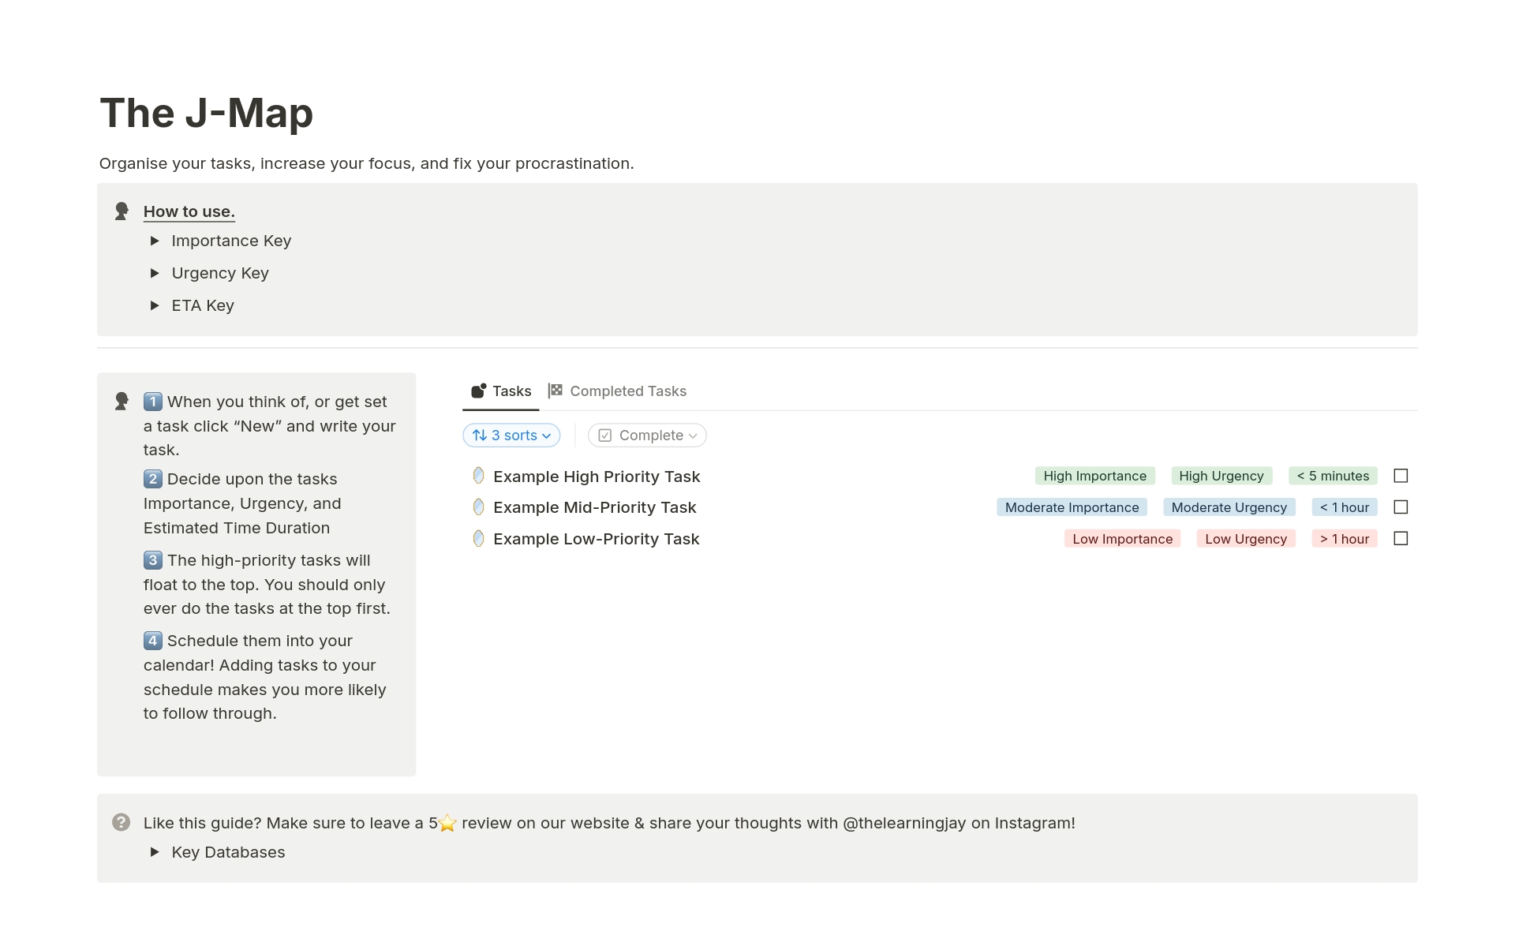Select the Tasks tab
Image resolution: width=1515 pixels, height=946 pixels.
511,391
